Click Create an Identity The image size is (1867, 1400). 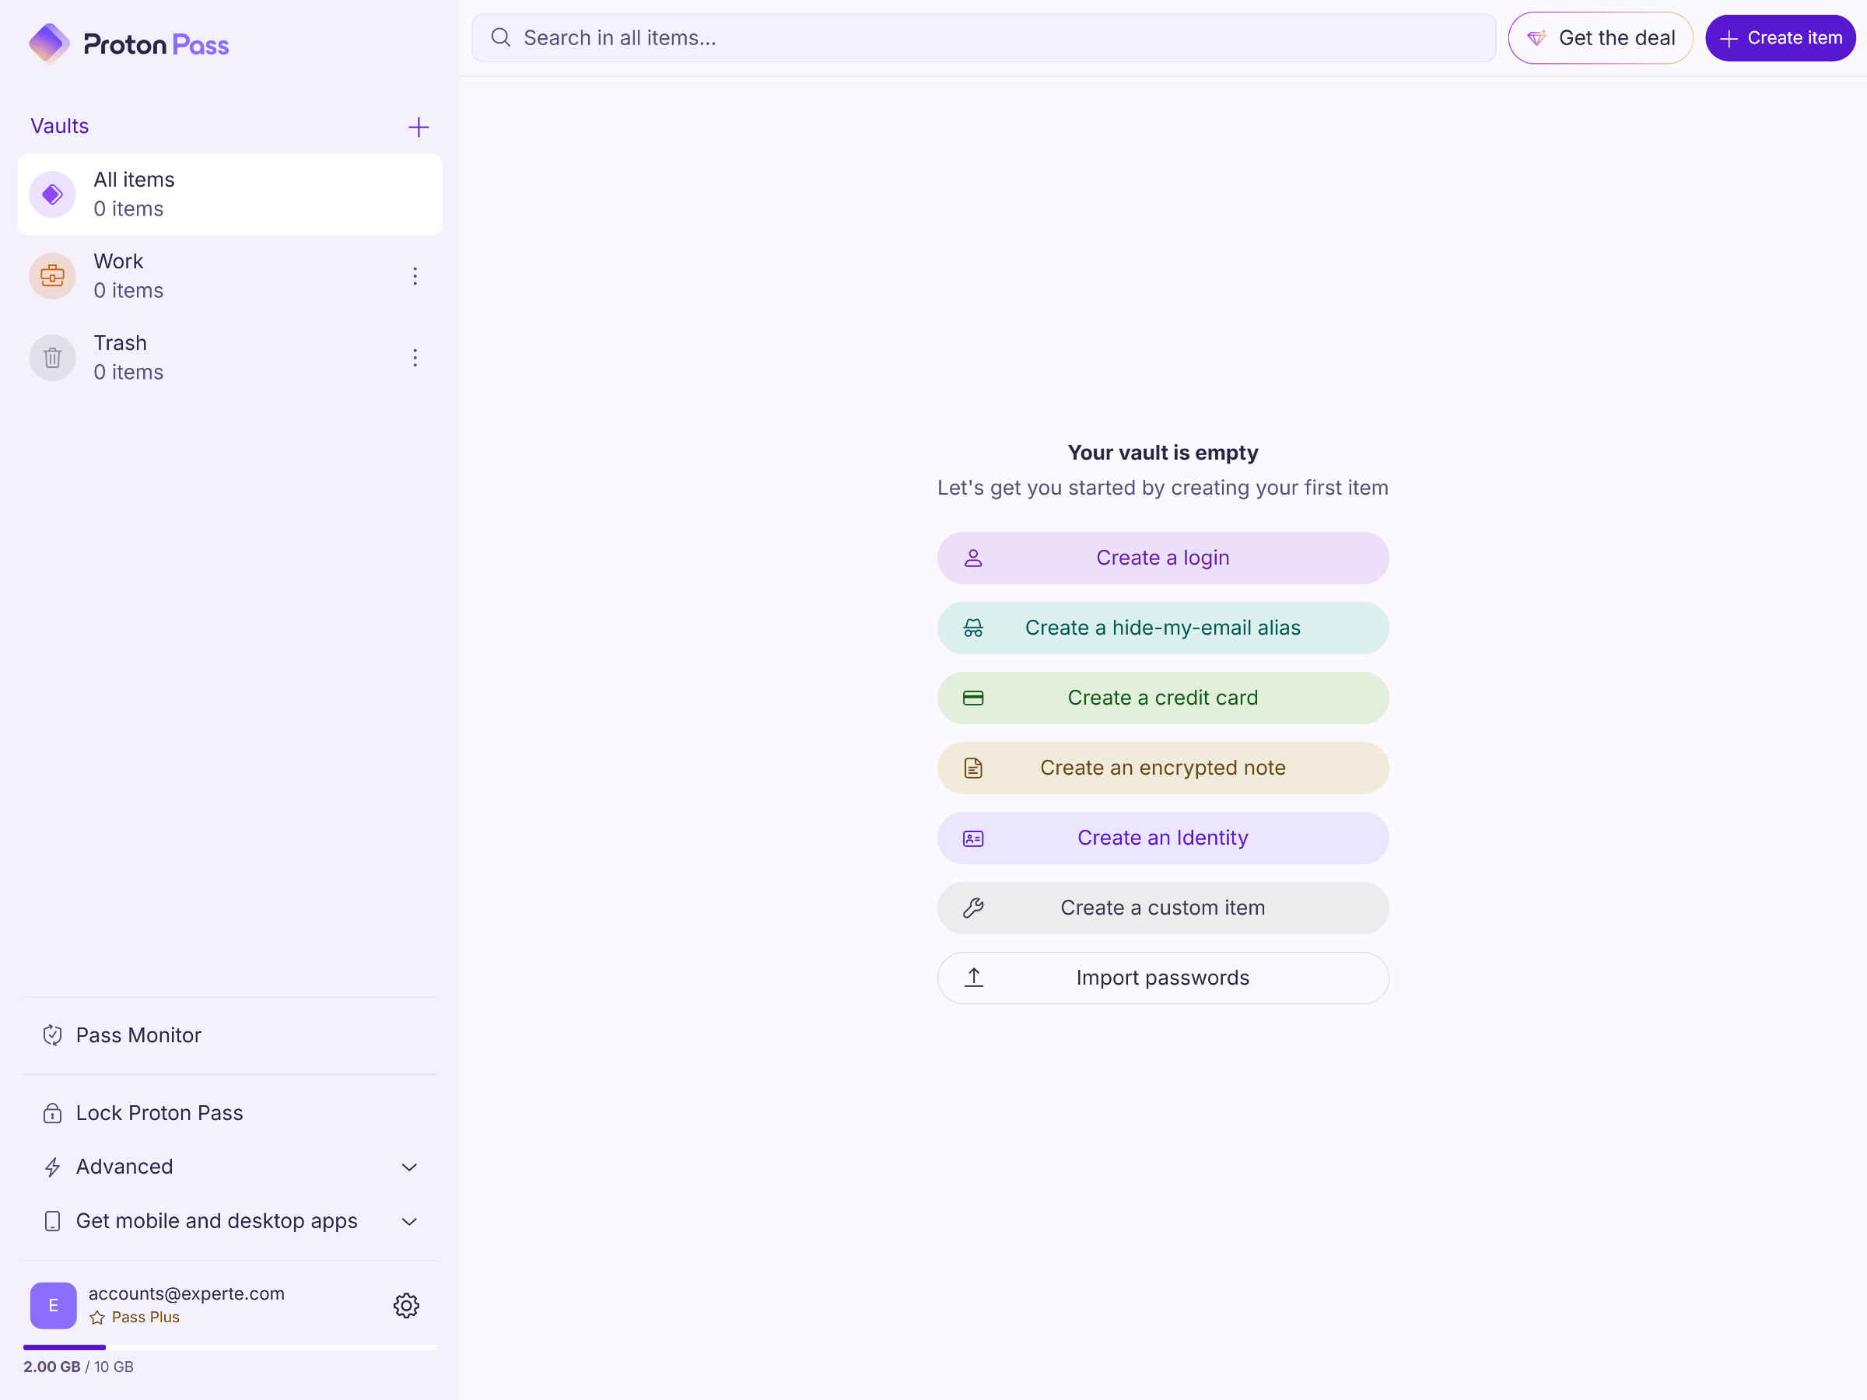1163,838
